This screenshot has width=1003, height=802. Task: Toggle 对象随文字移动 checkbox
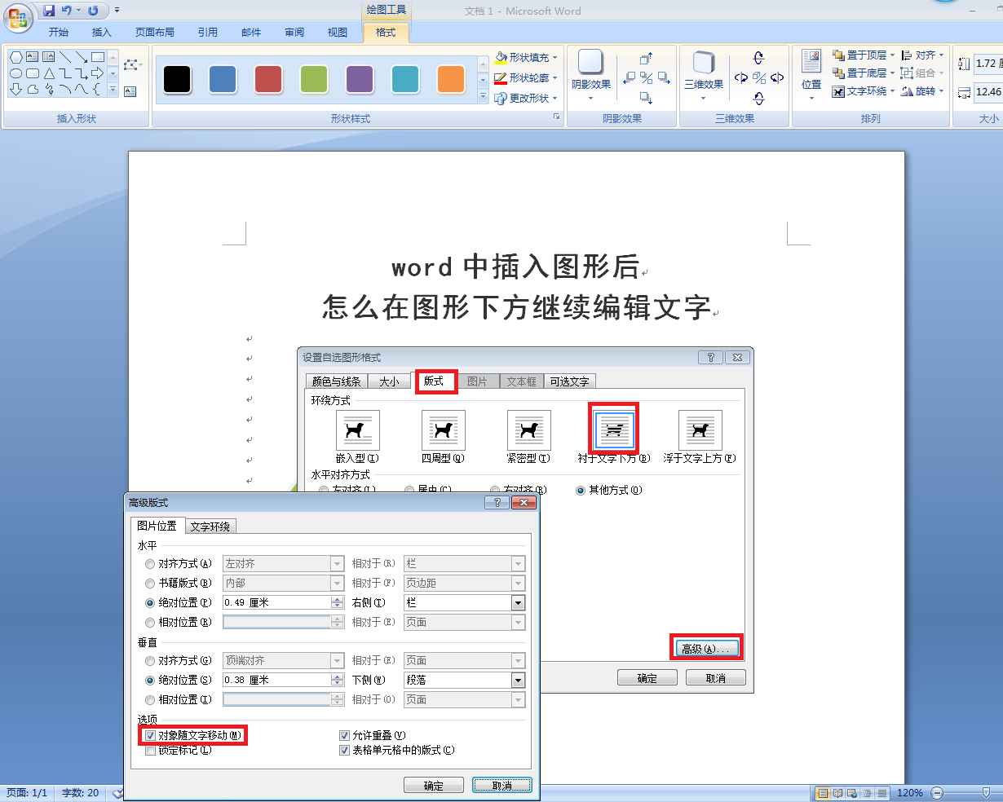[150, 735]
